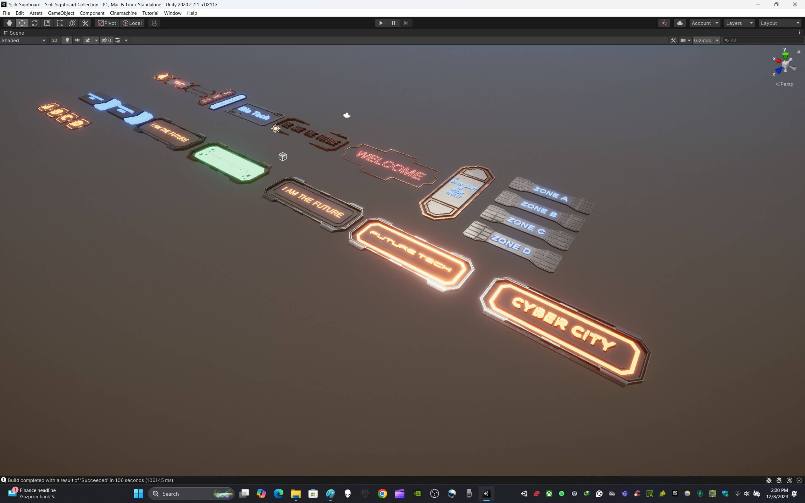Select the WELCOME neon signboard
The height and width of the screenshot is (503, 805).
click(390, 165)
